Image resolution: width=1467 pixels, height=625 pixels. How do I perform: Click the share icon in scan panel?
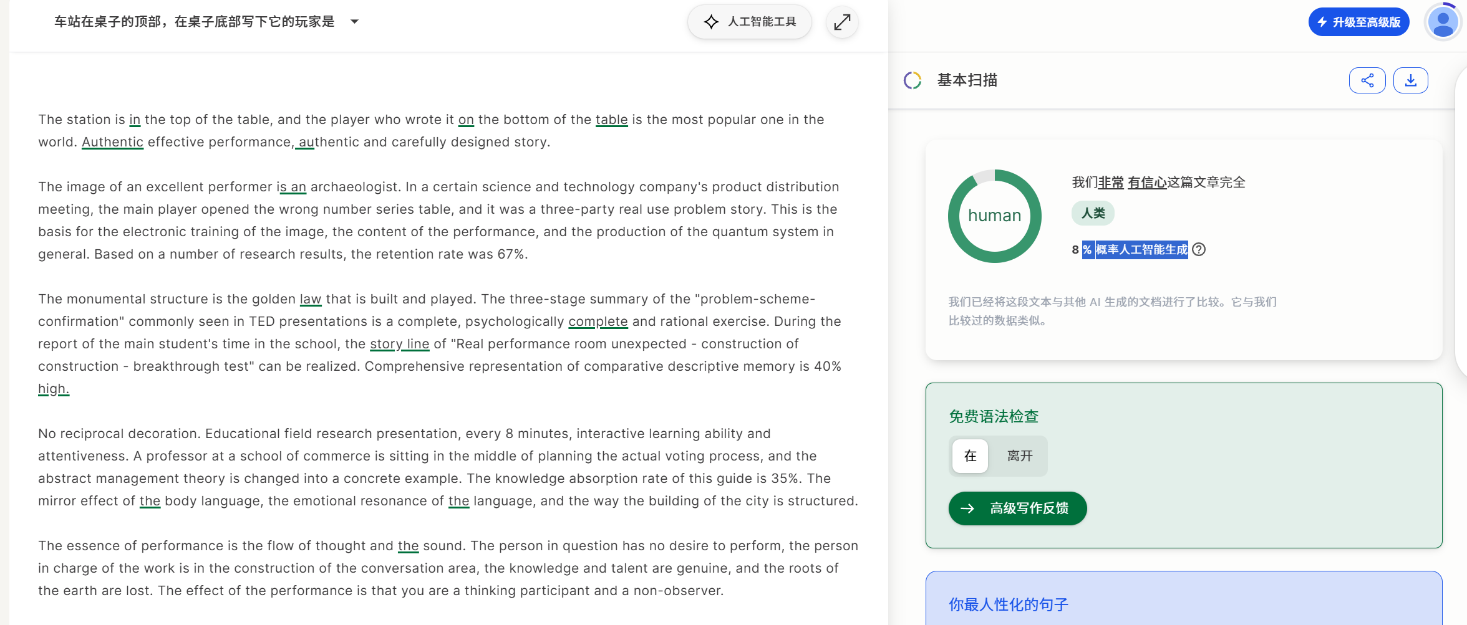tap(1367, 80)
